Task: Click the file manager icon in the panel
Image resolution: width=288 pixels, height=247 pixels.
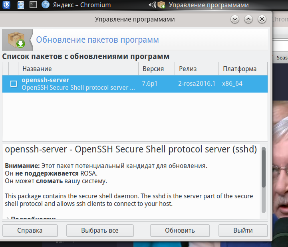Action: coord(21,5)
